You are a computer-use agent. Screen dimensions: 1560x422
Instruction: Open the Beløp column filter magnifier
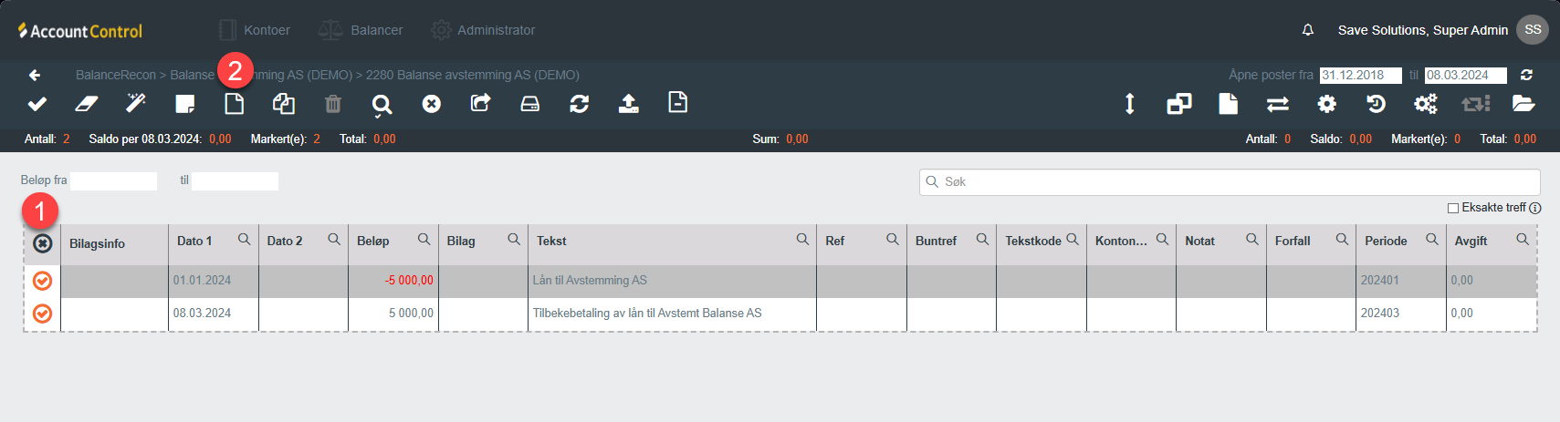[424, 240]
